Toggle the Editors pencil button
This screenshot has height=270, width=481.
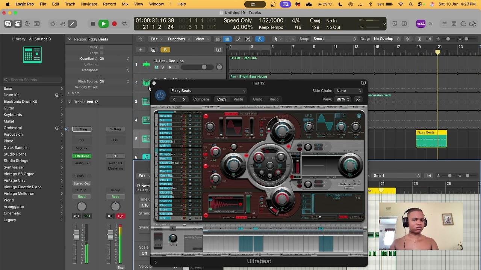pyautogui.click(x=72, y=24)
